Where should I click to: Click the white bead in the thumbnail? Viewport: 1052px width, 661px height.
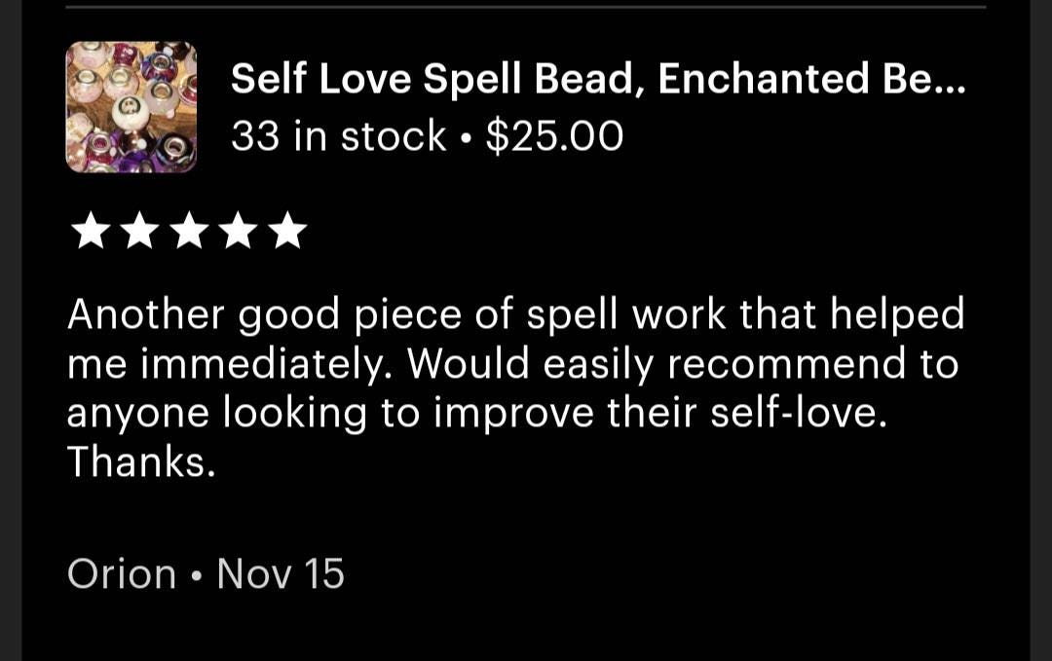pyautogui.click(x=130, y=112)
